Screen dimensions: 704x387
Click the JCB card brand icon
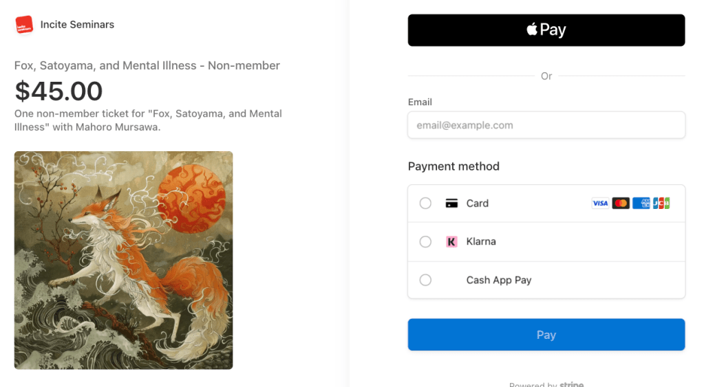pos(661,203)
